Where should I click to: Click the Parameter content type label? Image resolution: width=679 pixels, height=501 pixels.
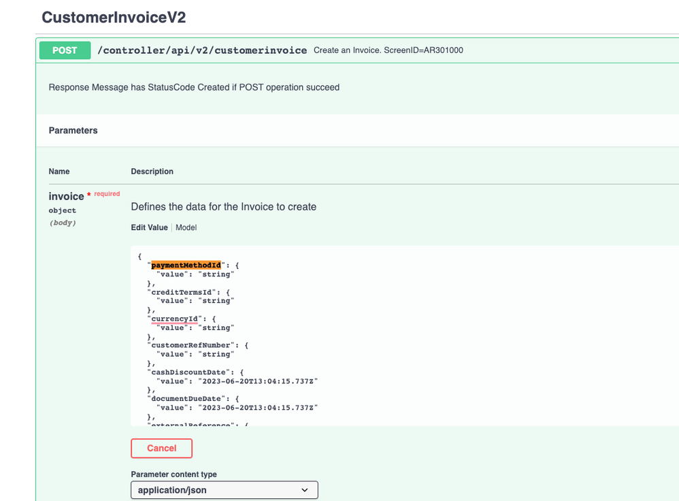click(x=173, y=474)
